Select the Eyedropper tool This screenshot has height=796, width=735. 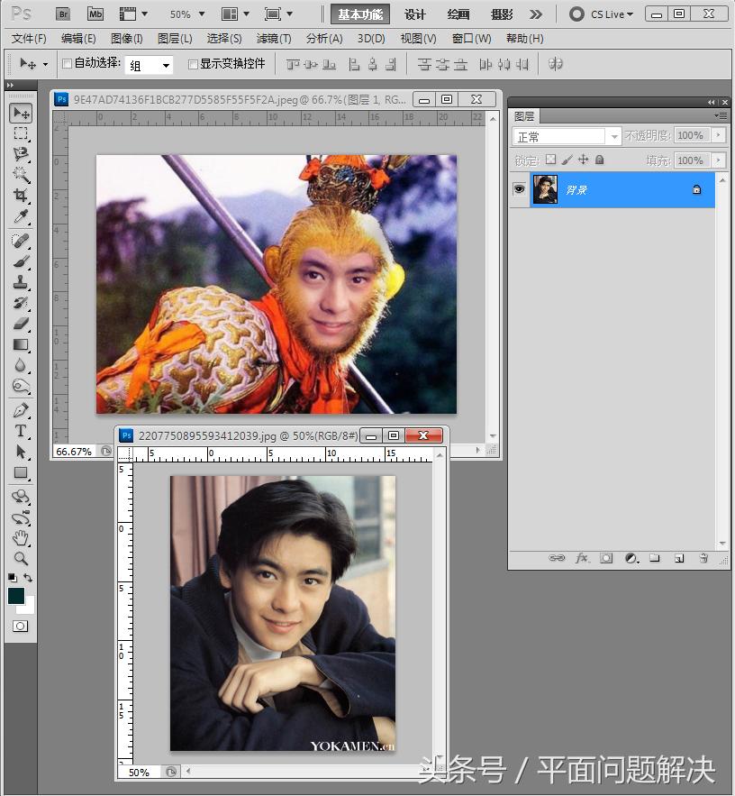(21, 216)
